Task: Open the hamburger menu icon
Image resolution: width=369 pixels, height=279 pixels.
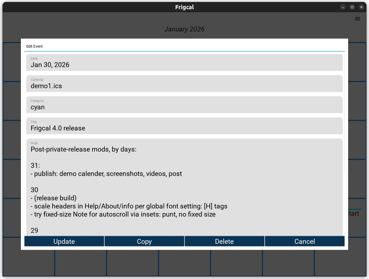Action: 357,19
